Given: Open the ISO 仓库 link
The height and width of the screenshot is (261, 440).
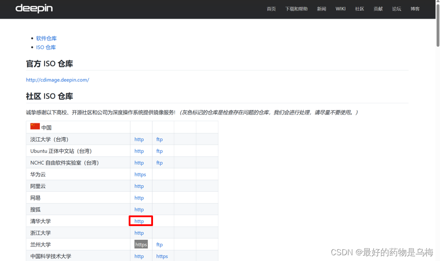Looking at the screenshot, I should (x=46, y=47).
